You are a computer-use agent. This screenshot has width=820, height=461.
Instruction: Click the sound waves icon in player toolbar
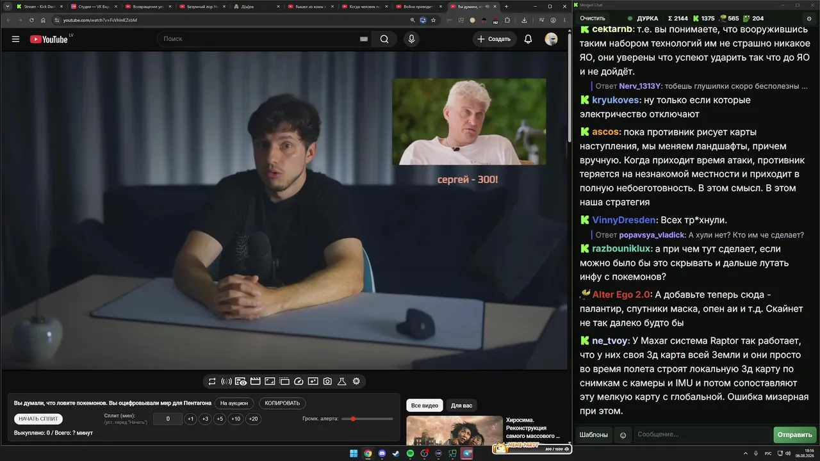(x=226, y=382)
